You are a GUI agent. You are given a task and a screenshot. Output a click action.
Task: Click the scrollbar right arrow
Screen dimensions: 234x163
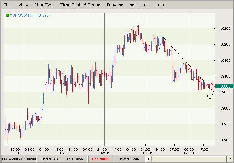[230, 159]
